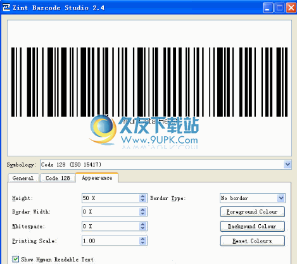This screenshot has width=297, height=264.
Task: Switch to the Code 128 tab
Action: pyautogui.click(x=58, y=178)
